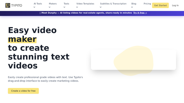Expand the chevron under Video Templates
Viewport: 184px width, 103px height.
tap(77, 7)
